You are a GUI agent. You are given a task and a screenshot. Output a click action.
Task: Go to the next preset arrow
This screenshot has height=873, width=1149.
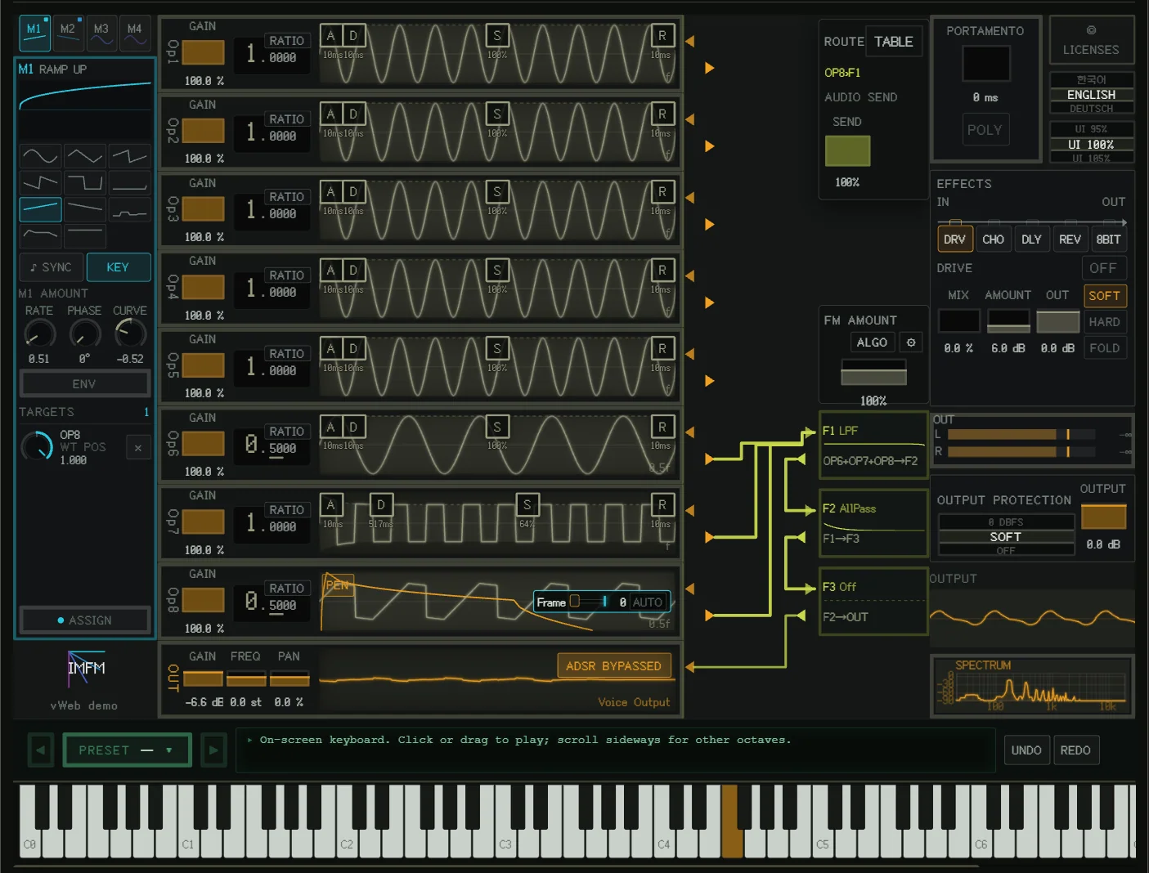tap(213, 750)
